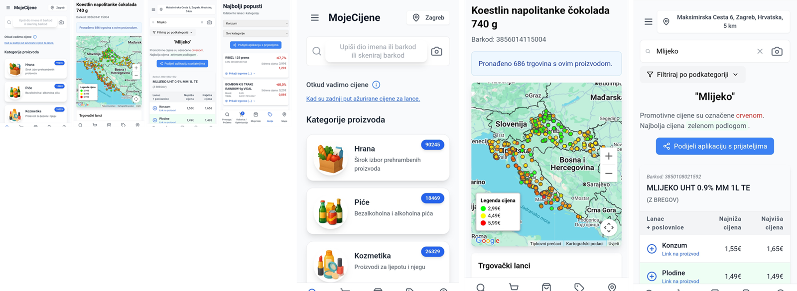Zoom out on the large map
The width and height of the screenshot is (797, 291).
tap(609, 174)
